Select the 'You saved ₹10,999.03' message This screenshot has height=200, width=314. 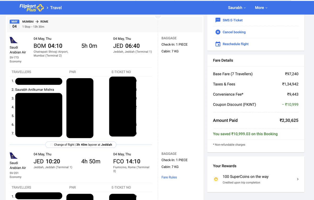[245, 134]
